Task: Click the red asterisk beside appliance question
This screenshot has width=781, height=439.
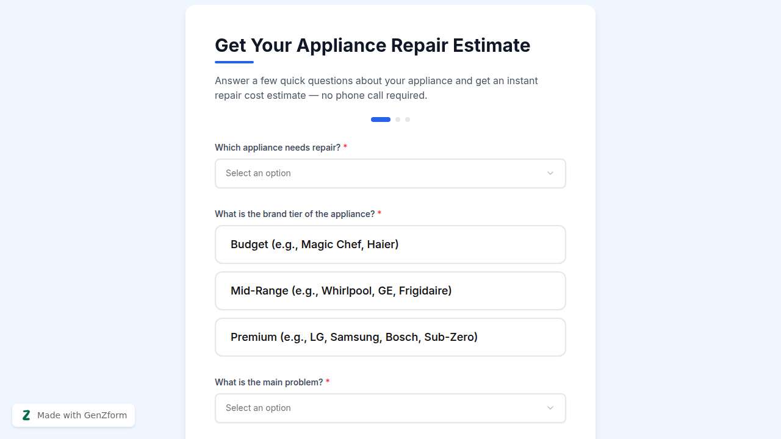Action: point(345,147)
